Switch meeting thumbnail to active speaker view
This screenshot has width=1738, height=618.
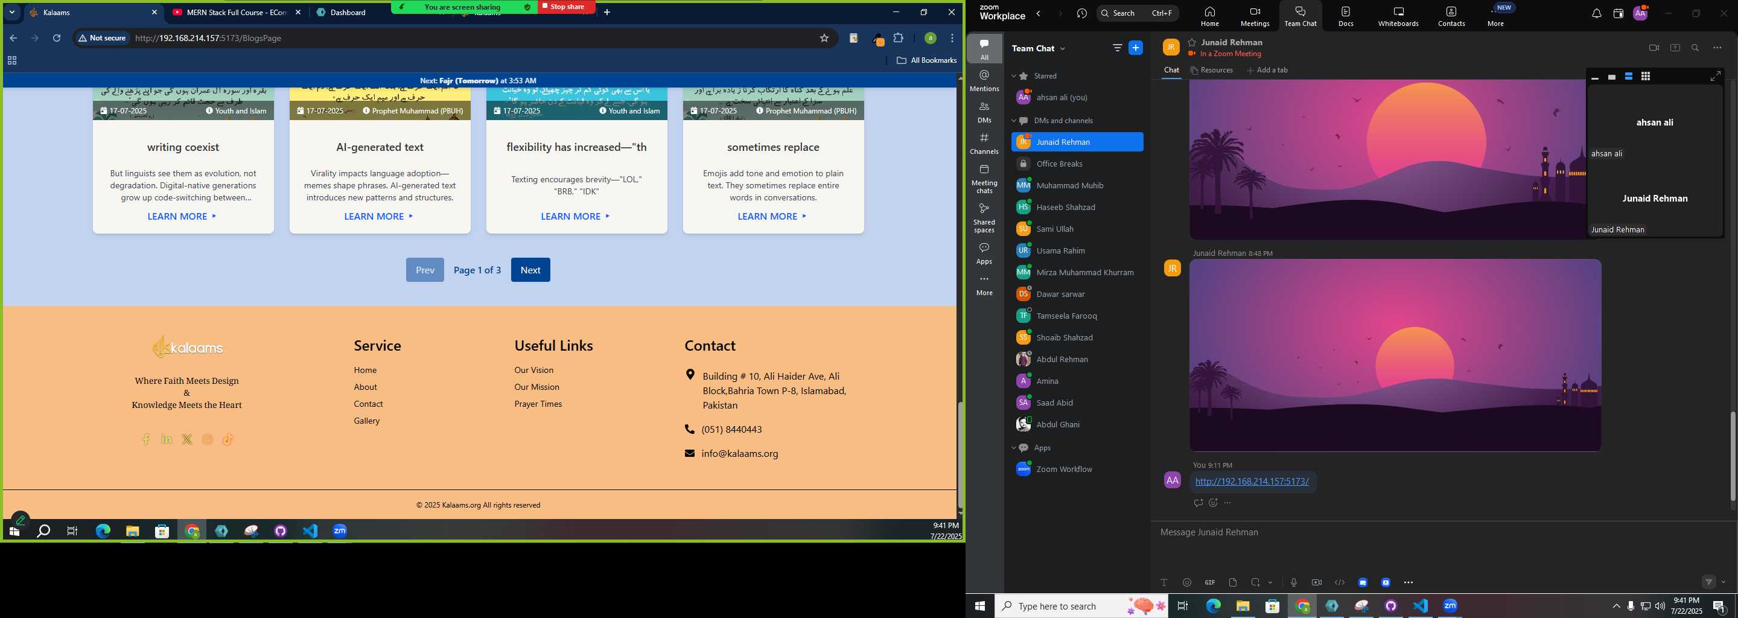pos(1612,77)
